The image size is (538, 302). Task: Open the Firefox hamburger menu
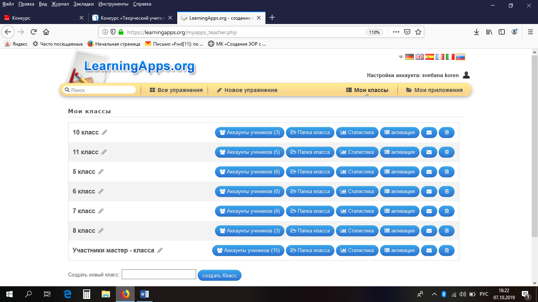(530, 32)
